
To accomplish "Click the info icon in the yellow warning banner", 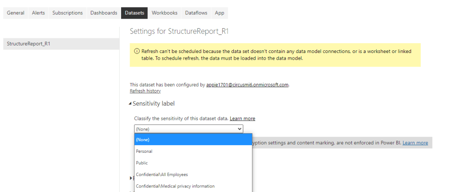I will tap(137, 51).
